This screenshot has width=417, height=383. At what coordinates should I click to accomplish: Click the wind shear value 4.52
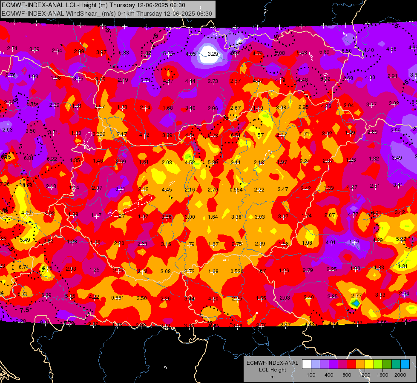(x=190, y=163)
